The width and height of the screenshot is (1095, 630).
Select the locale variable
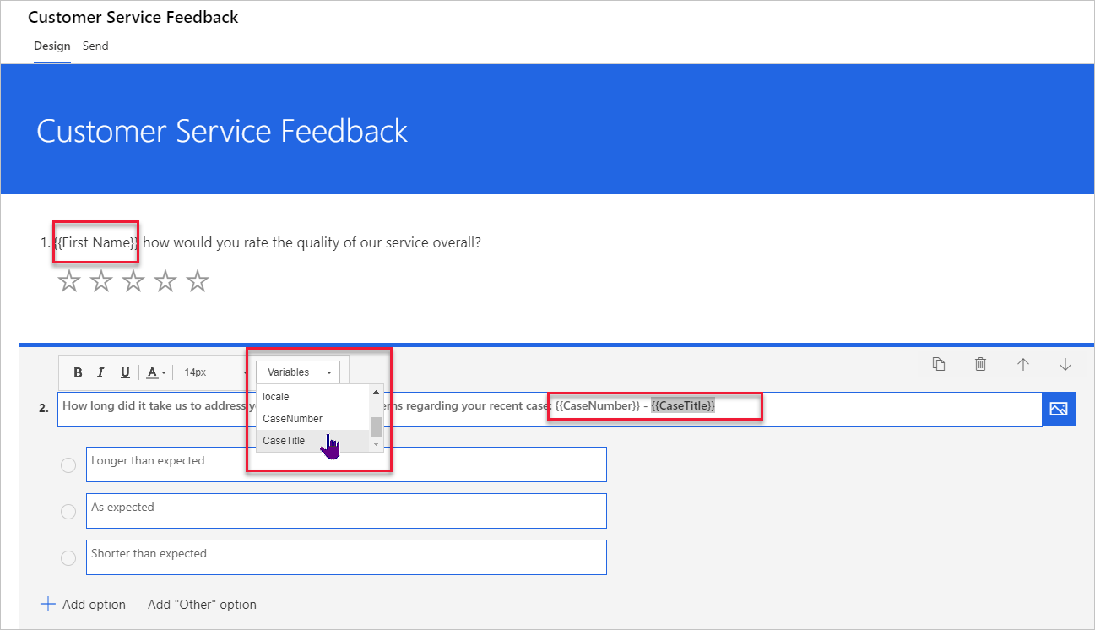pyautogui.click(x=312, y=396)
